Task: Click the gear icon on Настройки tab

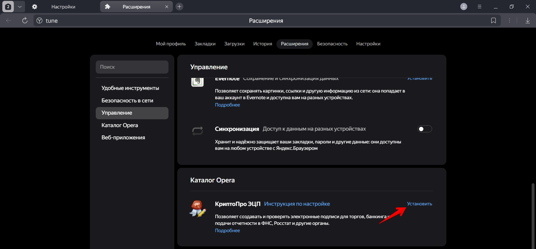Action: (x=35, y=7)
